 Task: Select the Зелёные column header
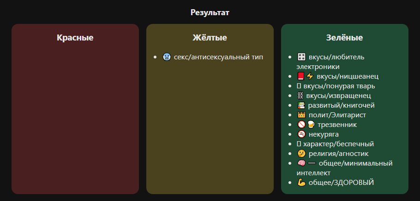tap(344, 38)
